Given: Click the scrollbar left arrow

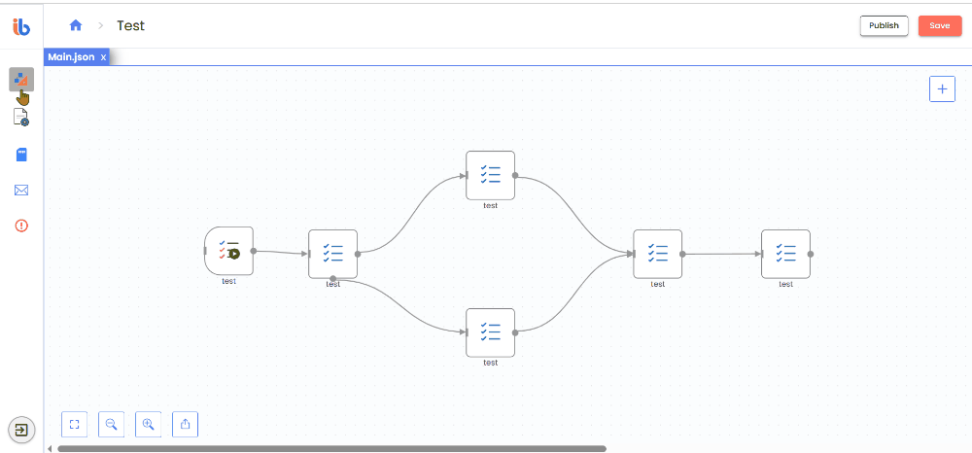Looking at the screenshot, I should (50, 449).
